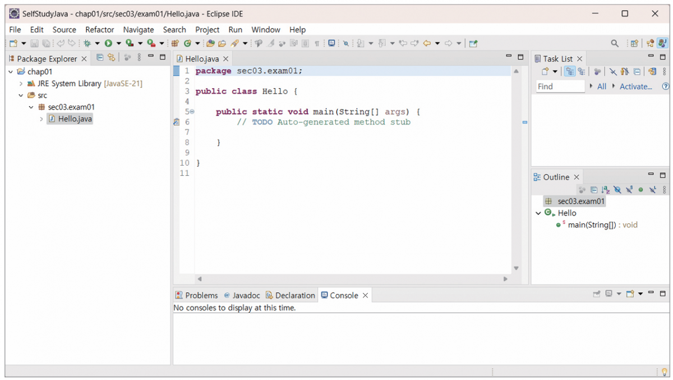Click the All link in Task List
Screen dimensions: 673x380
601,86
